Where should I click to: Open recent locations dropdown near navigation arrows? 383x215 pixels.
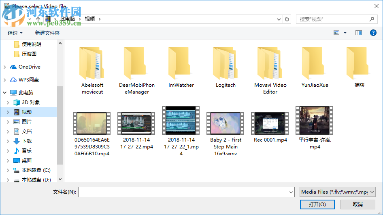pyautogui.click(x=30, y=19)
